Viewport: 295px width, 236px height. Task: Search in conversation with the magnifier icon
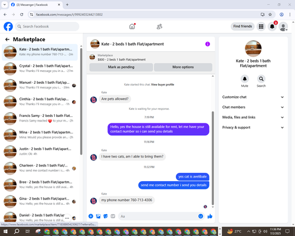click(x=261, y=79)
